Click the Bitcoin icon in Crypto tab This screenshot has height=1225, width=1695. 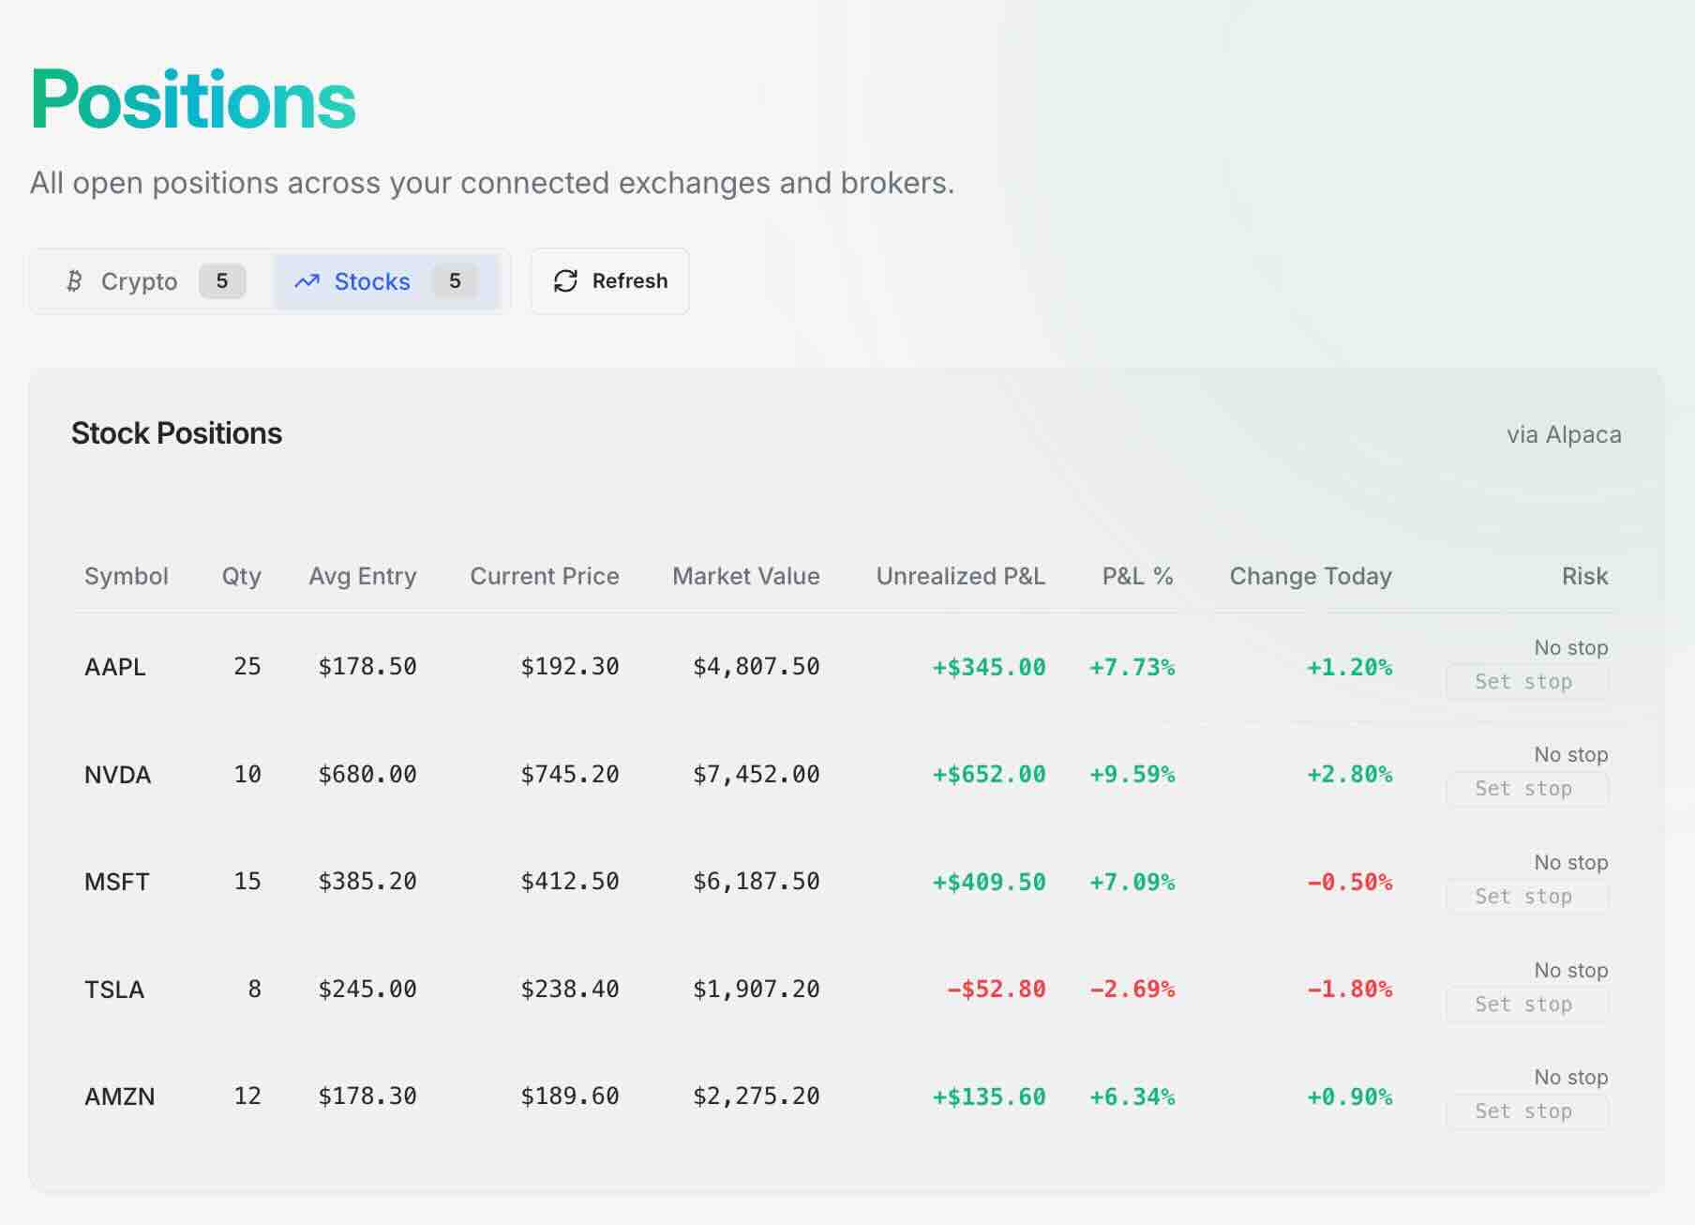[74, 281]
